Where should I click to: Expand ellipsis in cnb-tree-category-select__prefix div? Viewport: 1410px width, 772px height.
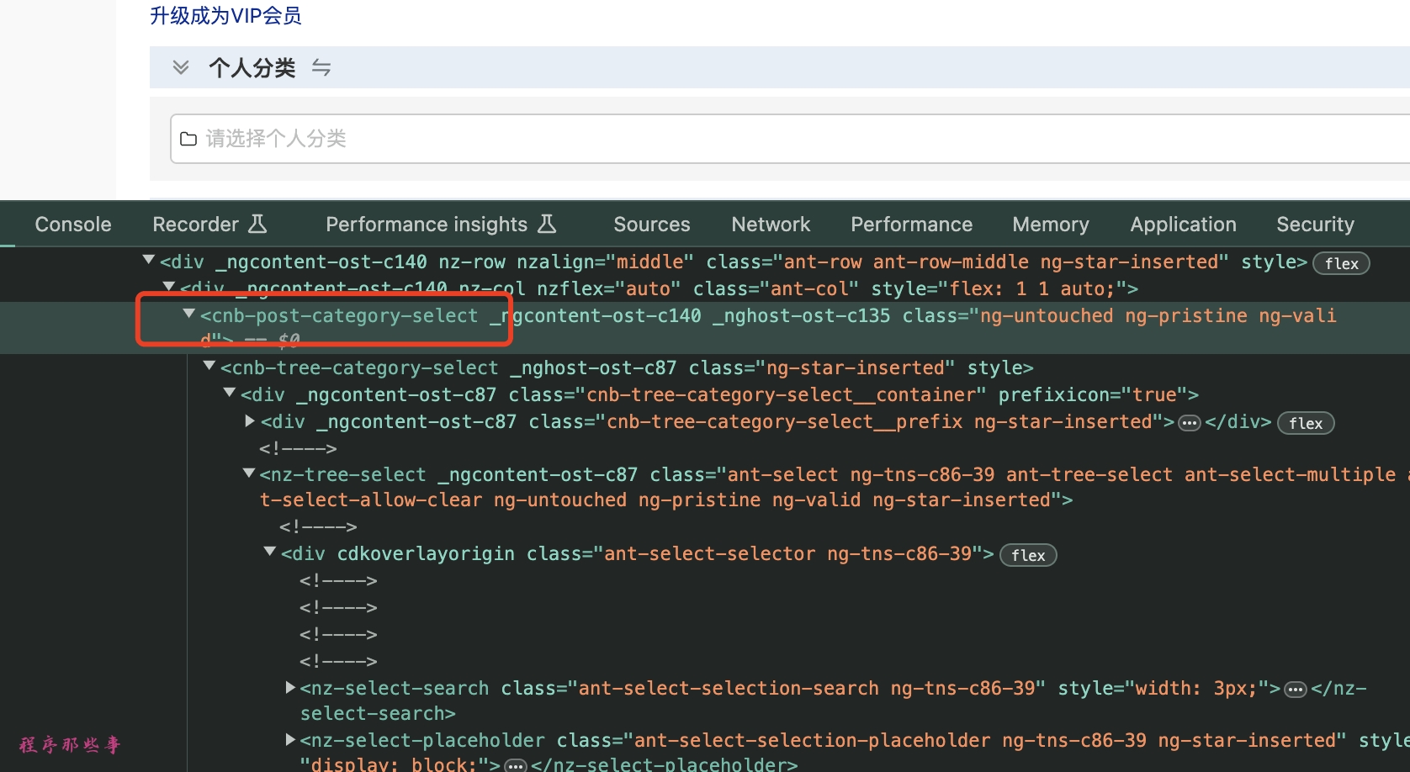[1189, 423]
